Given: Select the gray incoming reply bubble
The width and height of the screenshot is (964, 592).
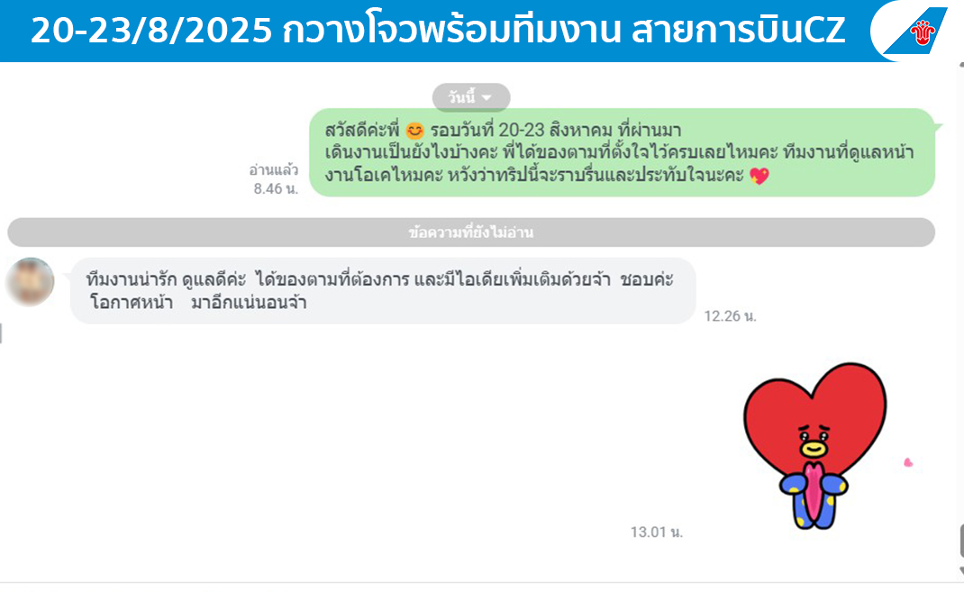Looking at the screenshot, I should [x=382, y=291].
